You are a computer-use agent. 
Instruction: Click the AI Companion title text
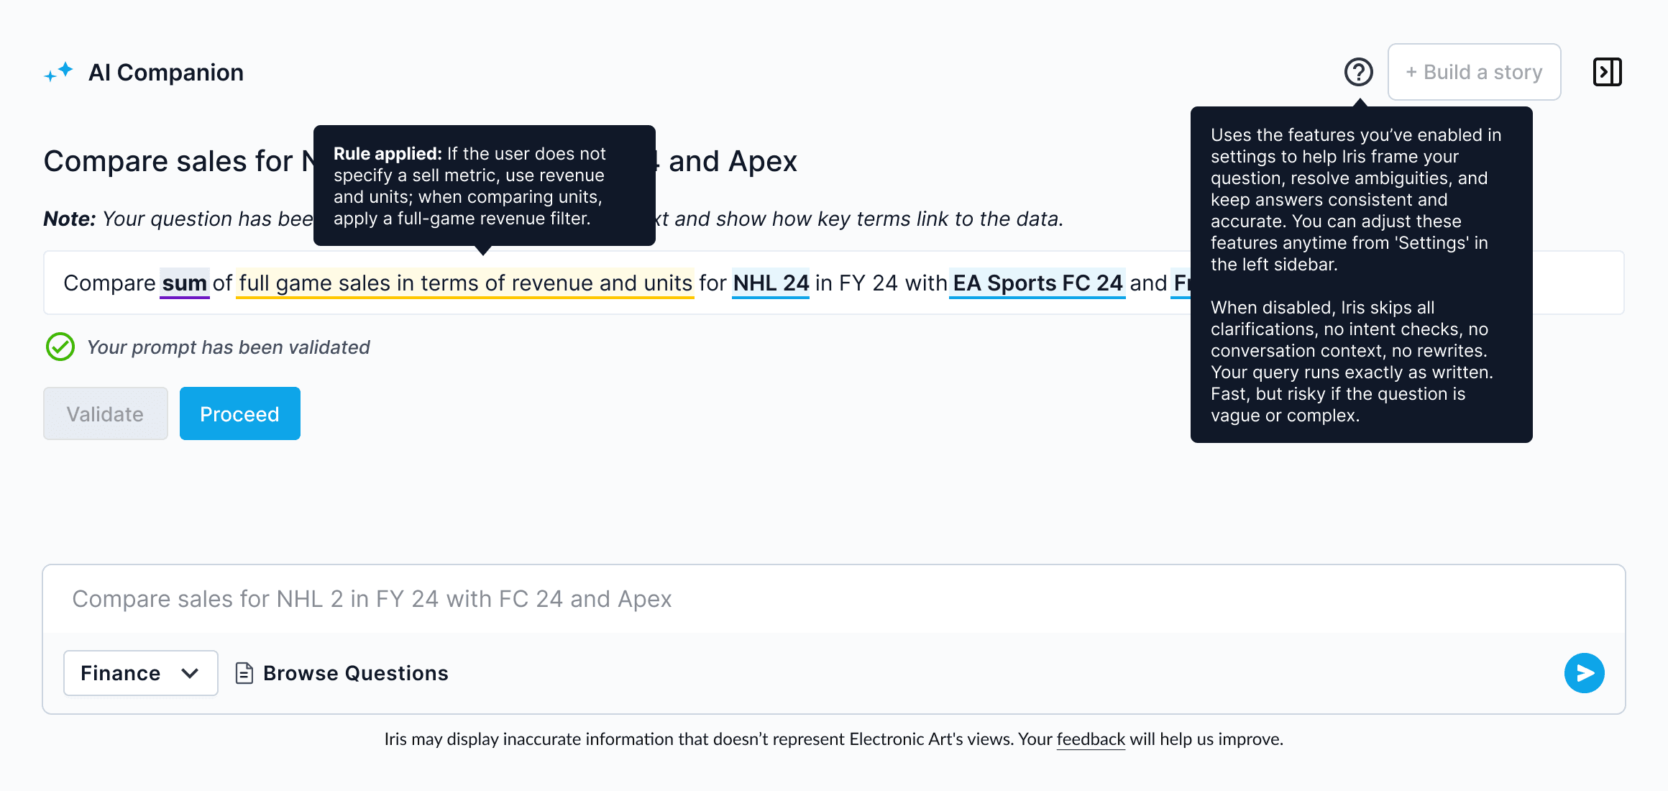point(165,73)
